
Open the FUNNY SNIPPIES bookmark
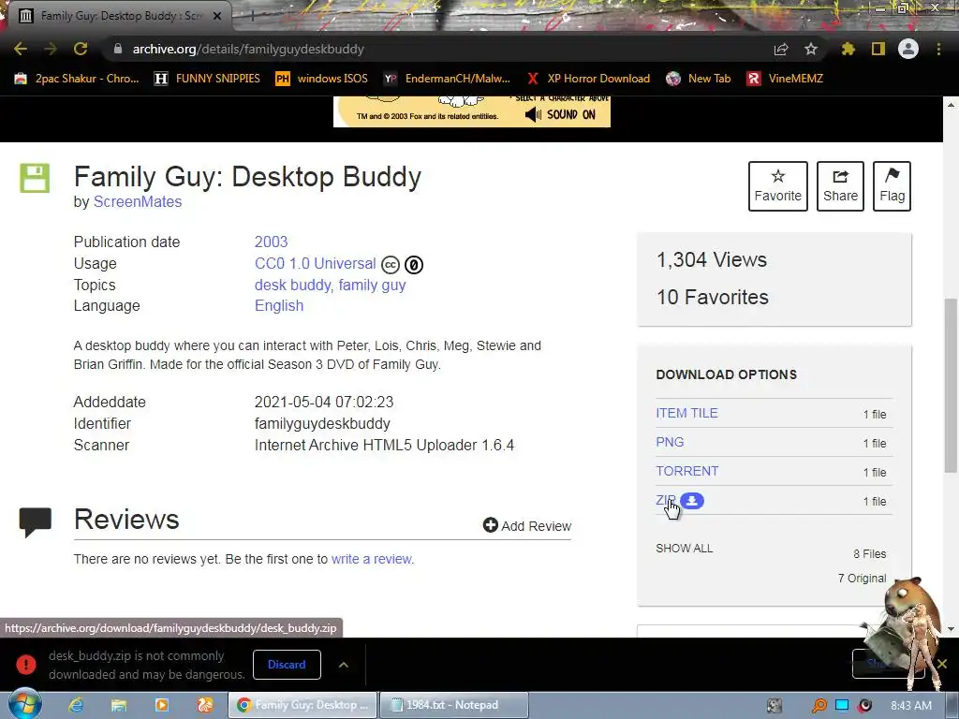[207, 79]
